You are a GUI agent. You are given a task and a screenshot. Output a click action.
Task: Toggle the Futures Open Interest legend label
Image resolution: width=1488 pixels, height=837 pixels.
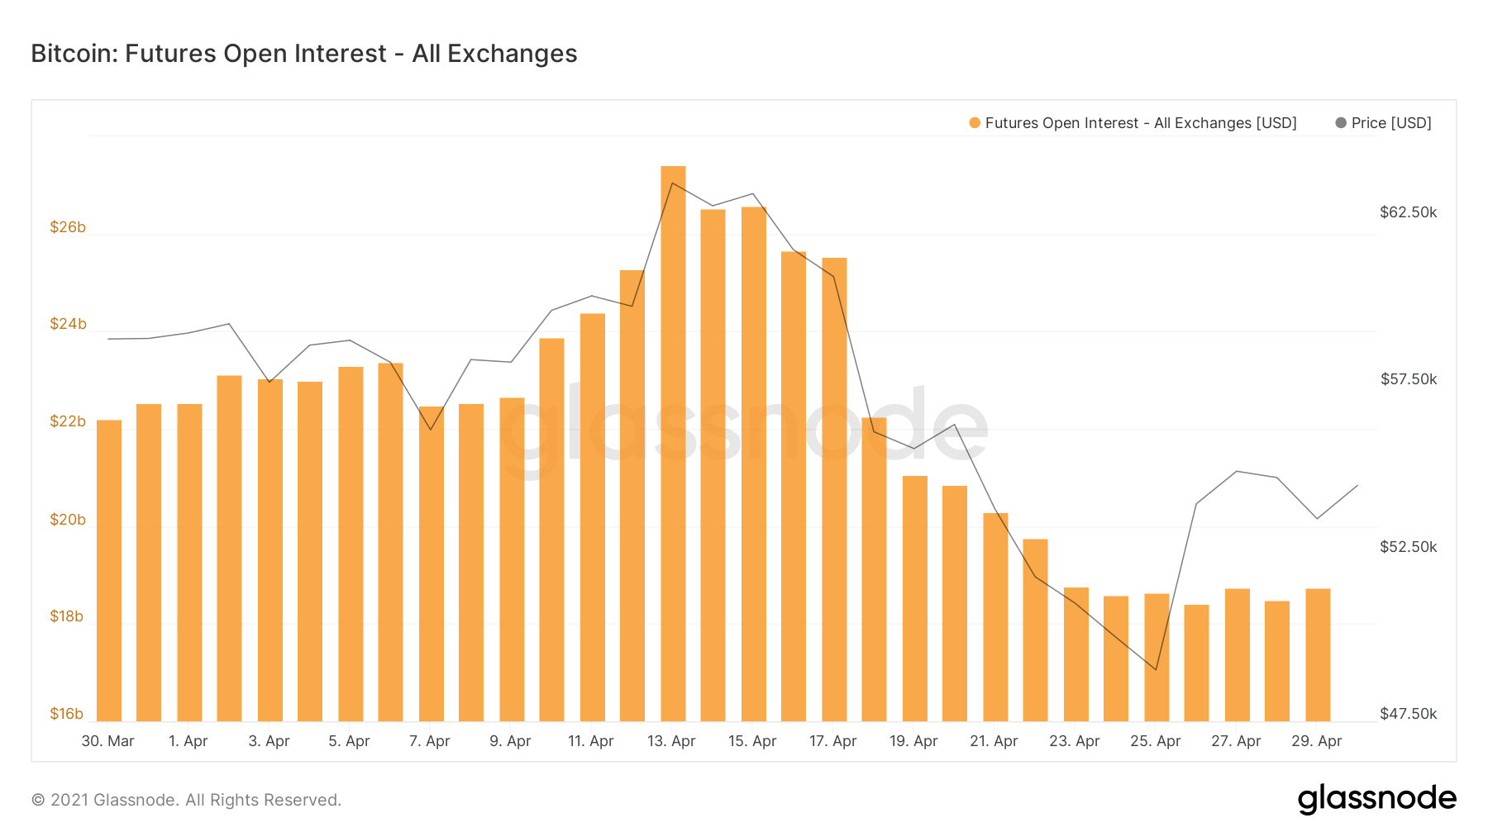[1140, 123]
